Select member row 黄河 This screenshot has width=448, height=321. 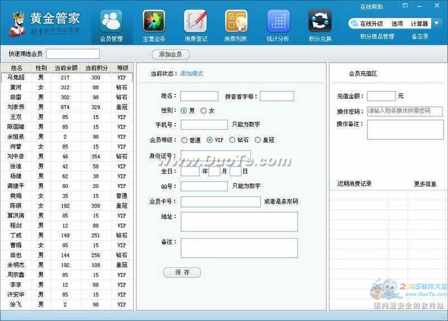coord(67,87)
